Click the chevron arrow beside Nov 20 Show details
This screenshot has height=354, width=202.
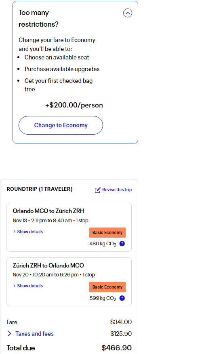[15, 286]
